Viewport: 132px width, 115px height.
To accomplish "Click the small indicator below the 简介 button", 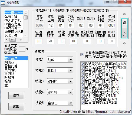I will (x=124, y=43).
